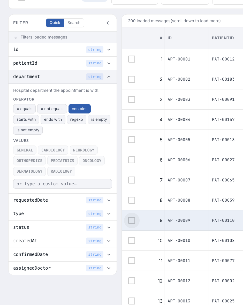Image resolution: width=243 pixels, height=305 pixels.
Task: Expand the confirmedDate filter field
Action: click(63, 254)
